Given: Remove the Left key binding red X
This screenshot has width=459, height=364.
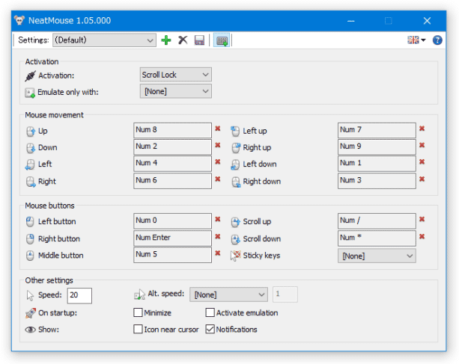Looking at the screenshot, I should [x=217, y=162].
